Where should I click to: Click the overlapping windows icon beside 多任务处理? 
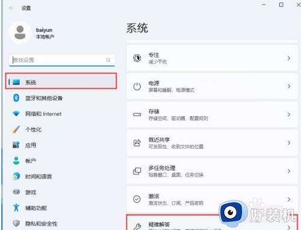(x=137, y=171)
